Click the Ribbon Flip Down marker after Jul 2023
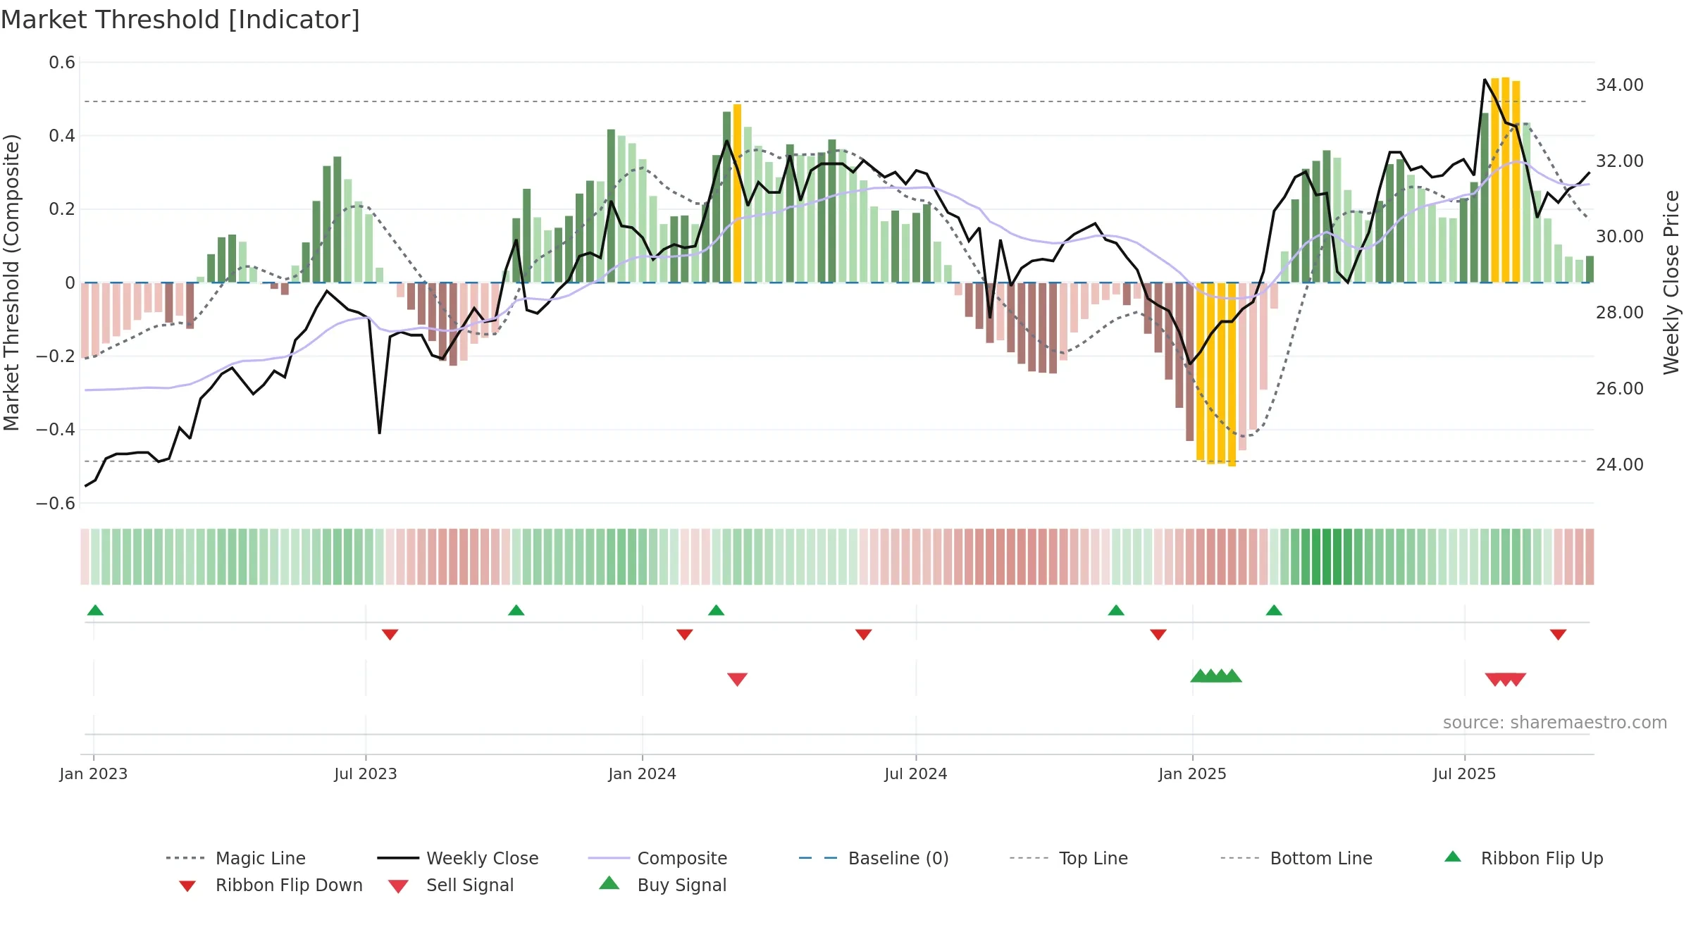1691x951 pixels. pyautogui.click(x=390, y=635)
